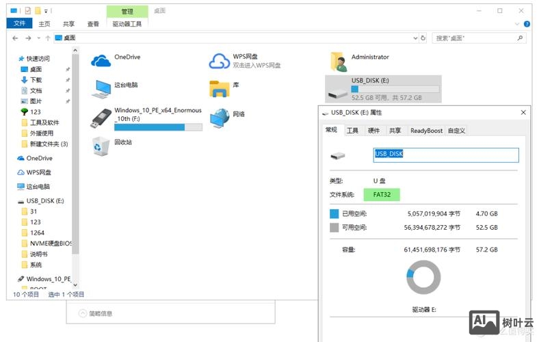
Task: Open the recent locations dropdown arrow
Action: click(x=39, y=38)
